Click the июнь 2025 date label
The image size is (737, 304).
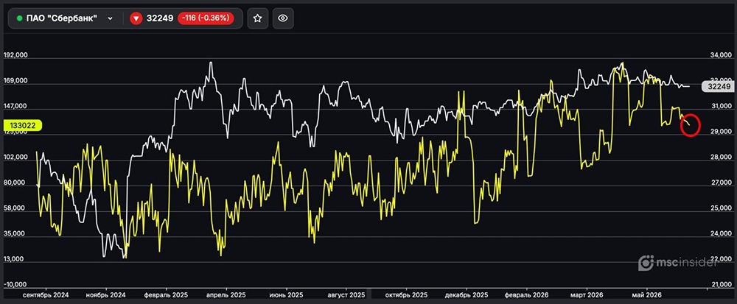(286, 295)
